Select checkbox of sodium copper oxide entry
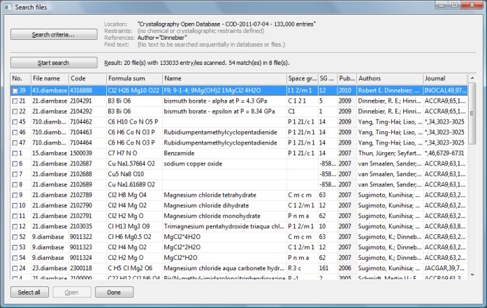This screenshot has height=308, width=487. point(15,163)
